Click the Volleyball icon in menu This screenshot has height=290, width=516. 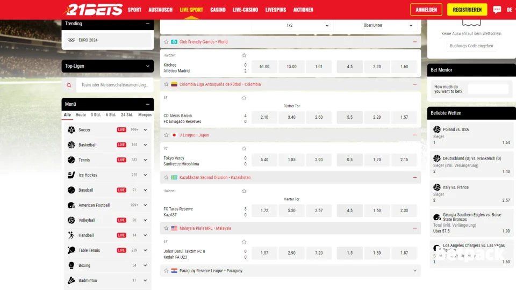[71, 220]
